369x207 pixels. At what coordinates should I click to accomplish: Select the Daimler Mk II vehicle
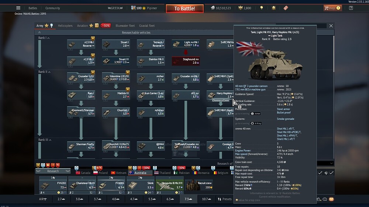coord(151,61)
